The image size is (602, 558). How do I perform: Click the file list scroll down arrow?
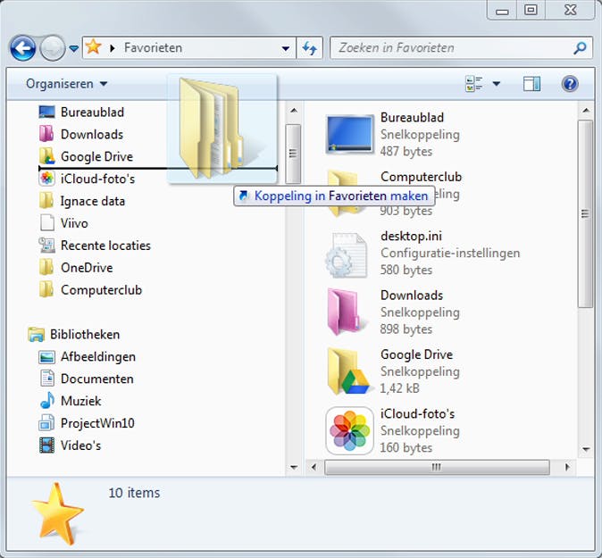tap(586, 448)
